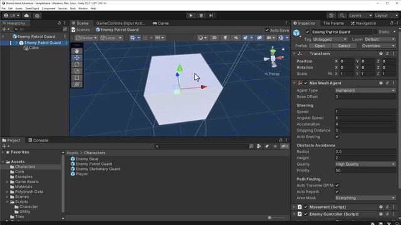The image size is (401, 225).
Task: Click the Speed input field
Action: (x=365, y=112)
